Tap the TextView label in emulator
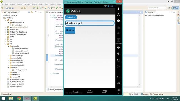Viewport: 180px width, 101px height. point(71,17)
